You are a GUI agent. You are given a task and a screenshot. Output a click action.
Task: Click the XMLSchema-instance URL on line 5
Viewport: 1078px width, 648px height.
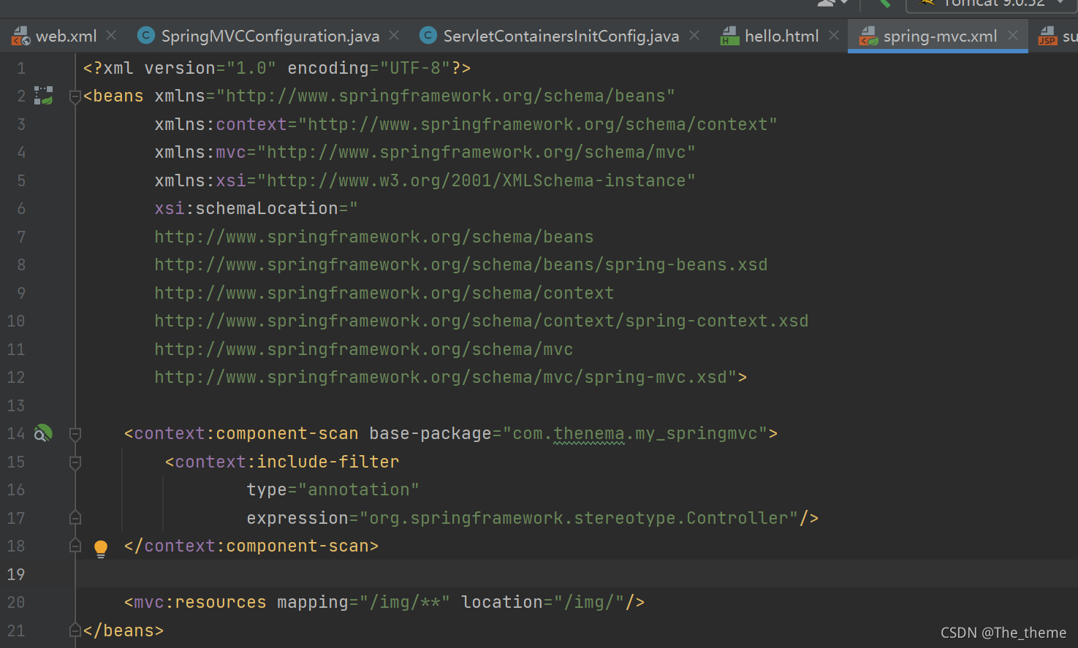(x=476, y=180)
